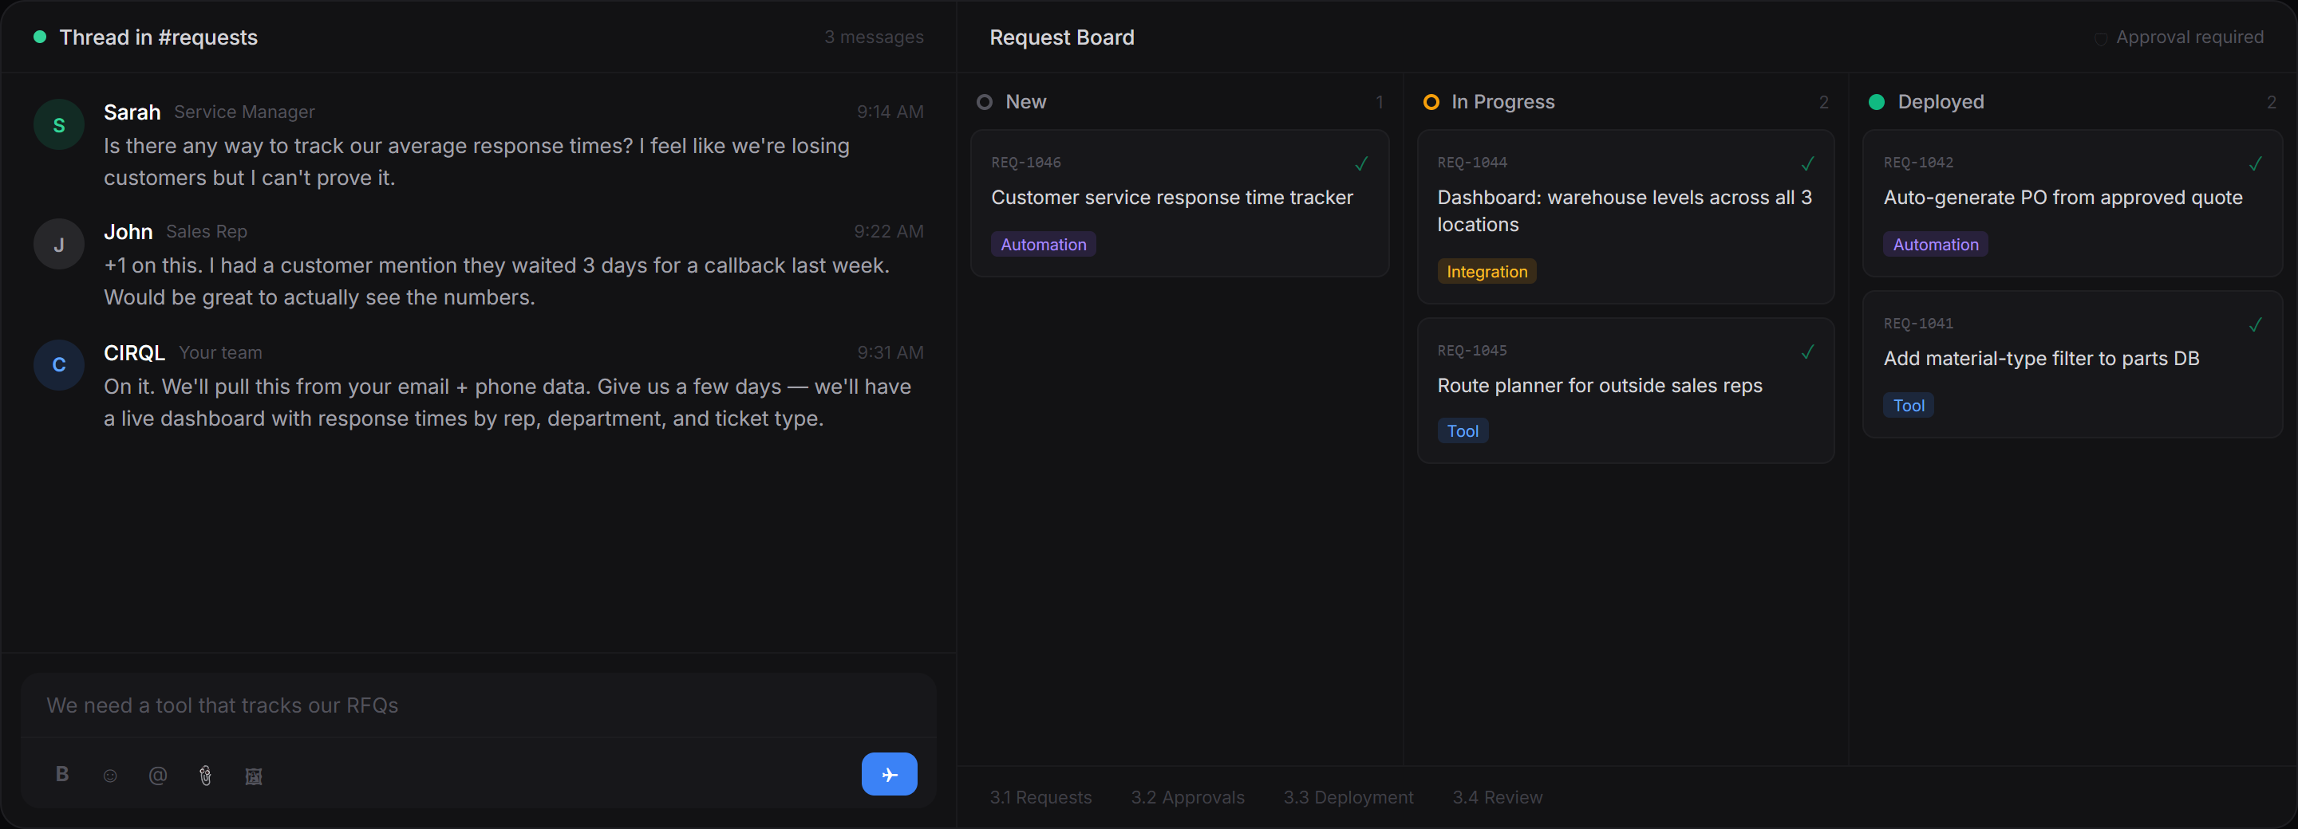2298x829 pixels.
Task: Attach a file using the paperclip icon
Action: [x=205, y=776]
